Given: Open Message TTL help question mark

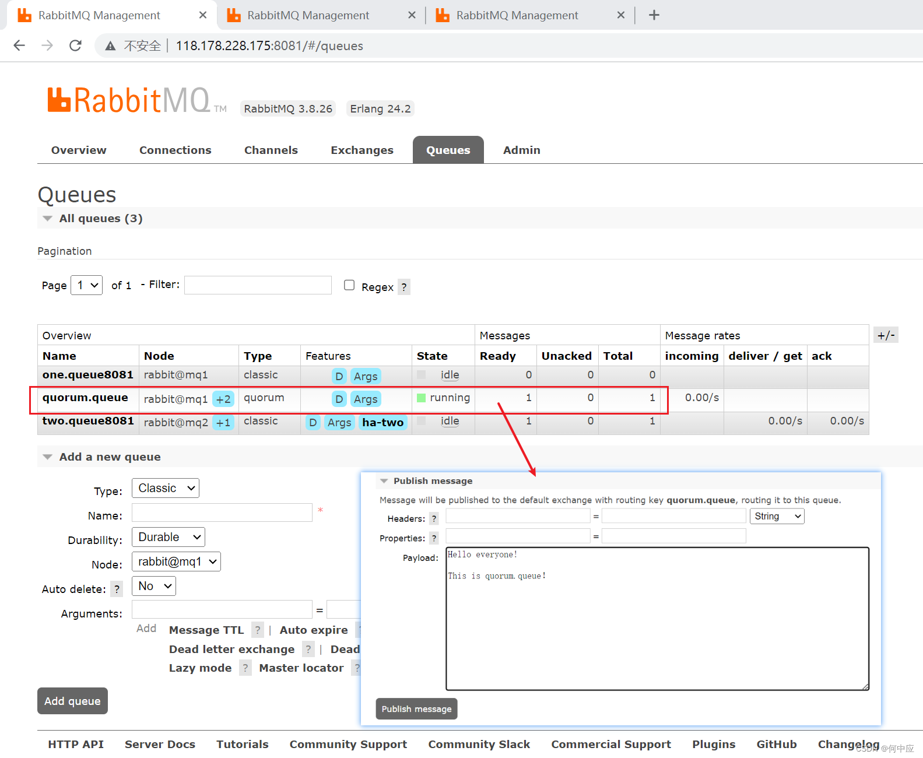Looking at the screenshot, I should [x=258, y=630].
